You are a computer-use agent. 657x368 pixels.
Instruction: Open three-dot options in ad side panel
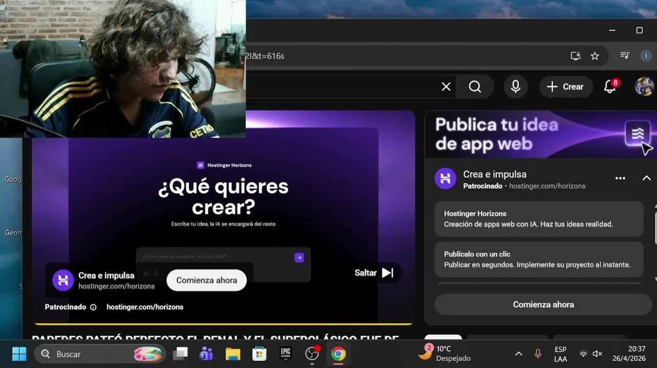pos(620,178)
